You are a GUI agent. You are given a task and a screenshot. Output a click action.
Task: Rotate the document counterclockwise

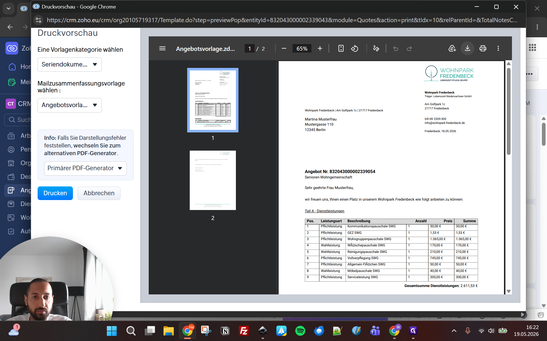click(x=355, y=49)
